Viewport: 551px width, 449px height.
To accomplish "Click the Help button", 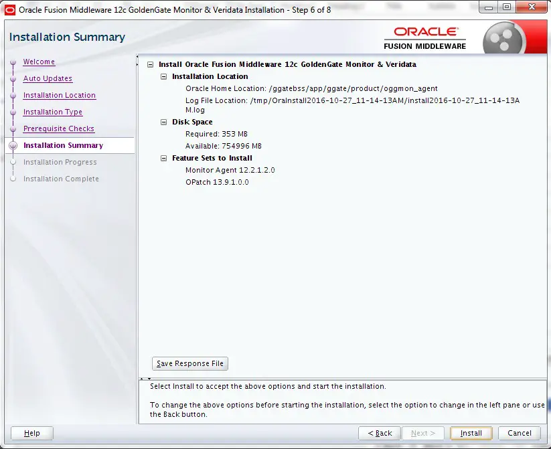I will click(32, 433).
